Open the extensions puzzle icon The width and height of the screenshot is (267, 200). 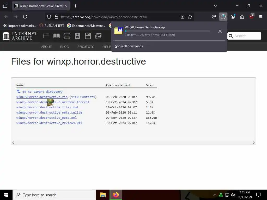tap(242, 17)
